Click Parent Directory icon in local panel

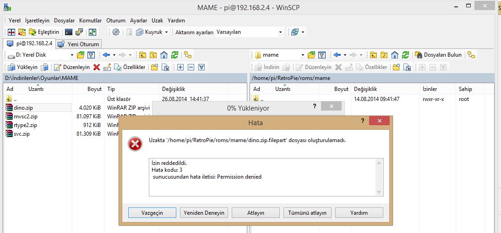(x=142, y=55)
